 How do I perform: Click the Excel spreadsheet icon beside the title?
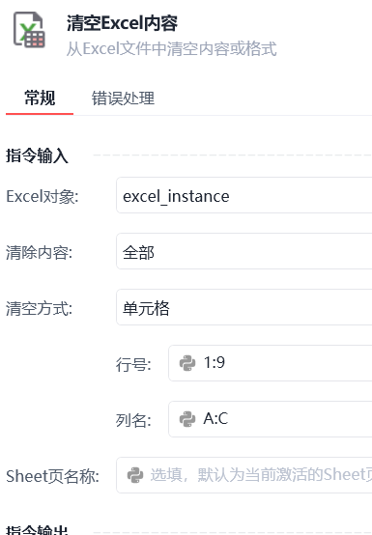[29, 30]
